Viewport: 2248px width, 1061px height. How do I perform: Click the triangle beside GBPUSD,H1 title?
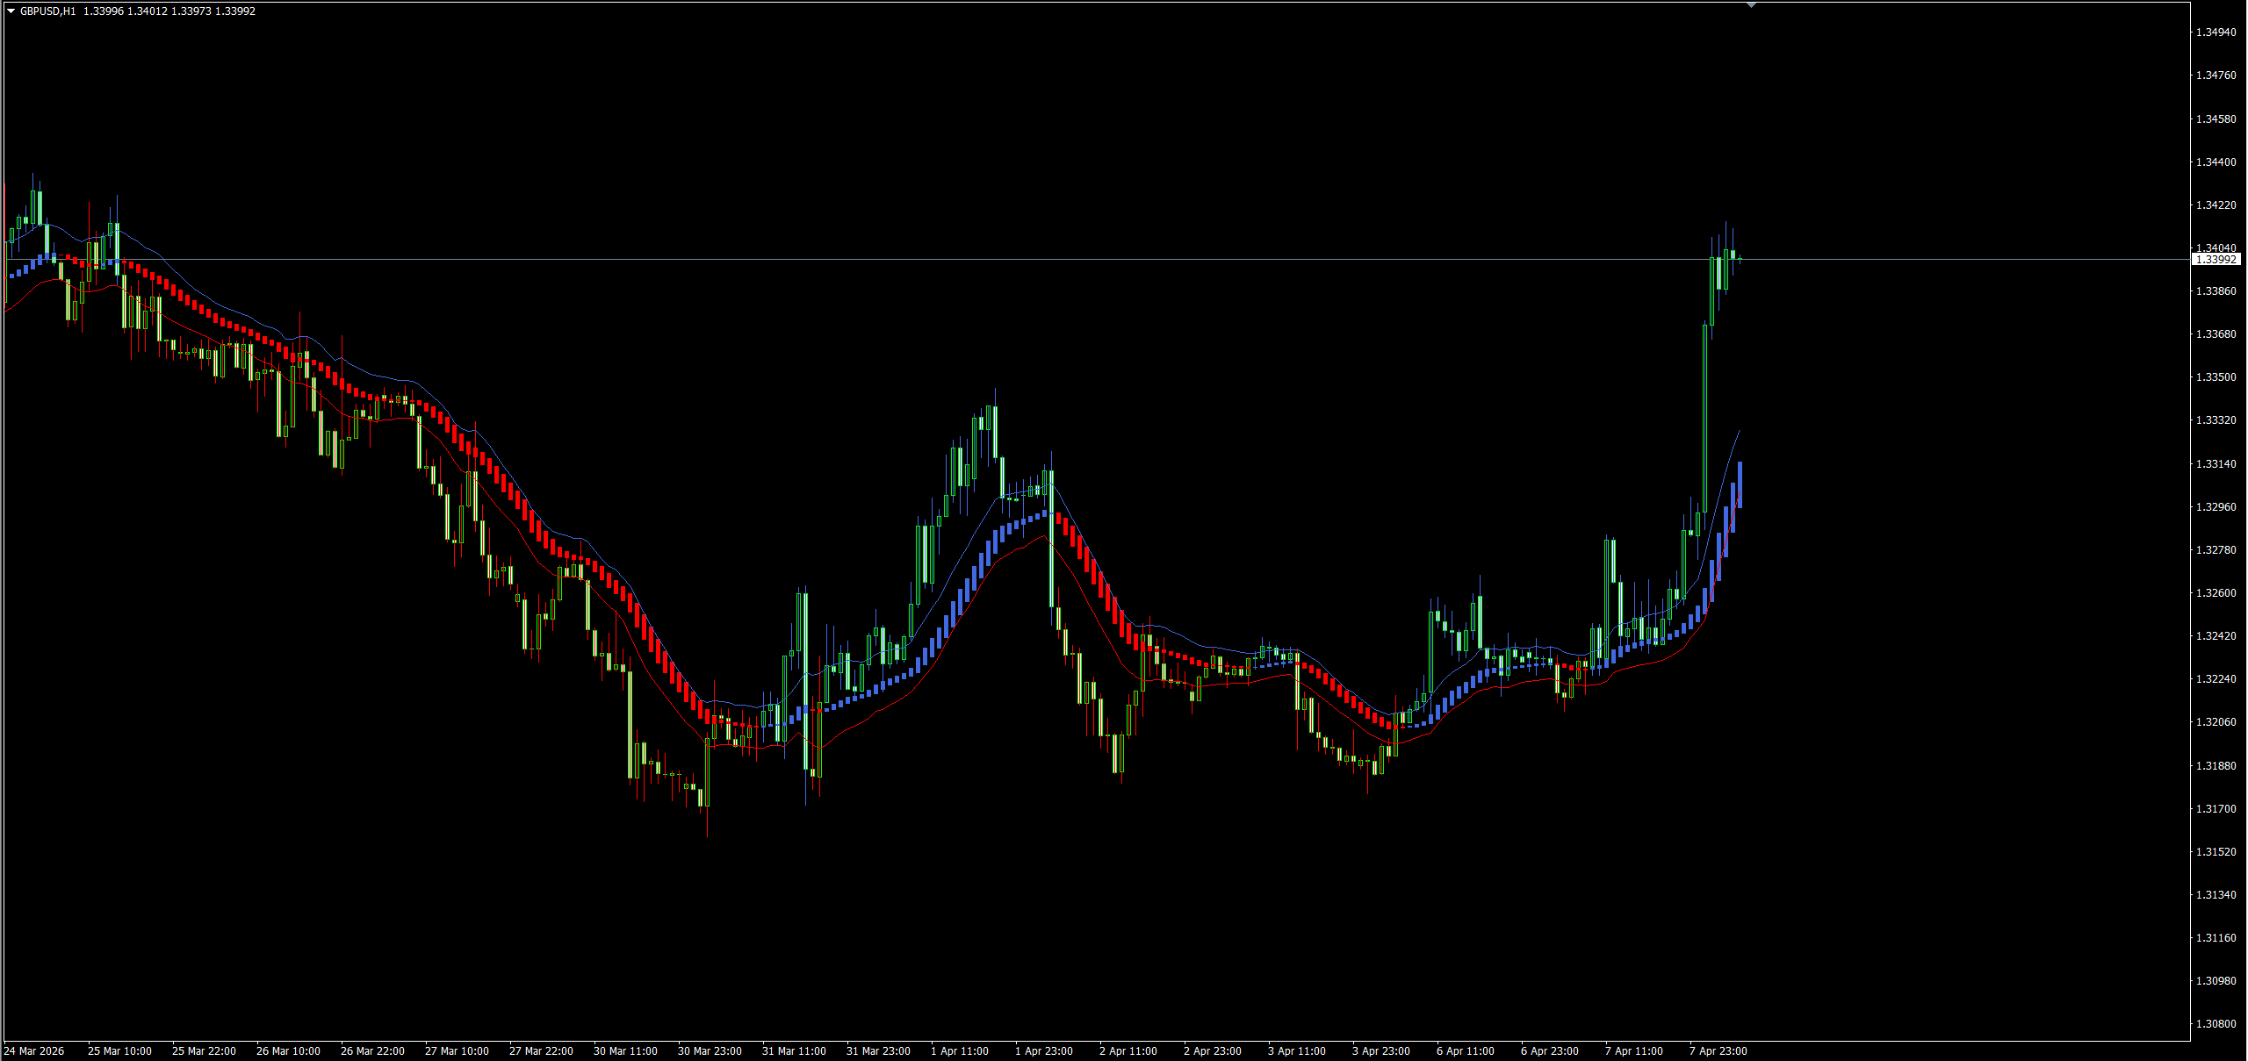11,11
